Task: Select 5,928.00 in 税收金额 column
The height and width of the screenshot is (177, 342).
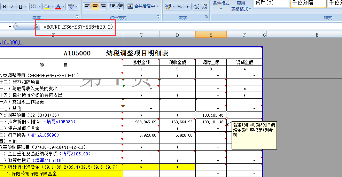Action: [177, 135]
